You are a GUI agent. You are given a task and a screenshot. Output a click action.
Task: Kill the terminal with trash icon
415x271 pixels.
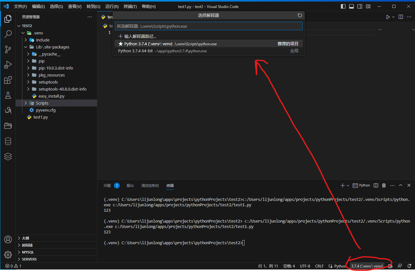tap(384, 185)
